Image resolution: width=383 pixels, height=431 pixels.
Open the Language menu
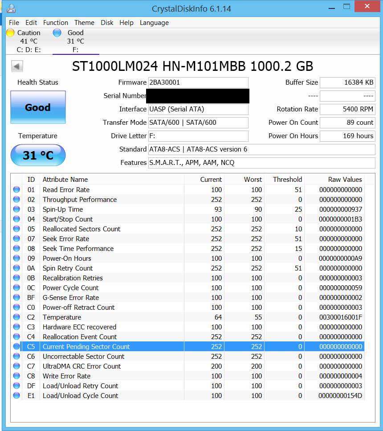coord(154,23)
